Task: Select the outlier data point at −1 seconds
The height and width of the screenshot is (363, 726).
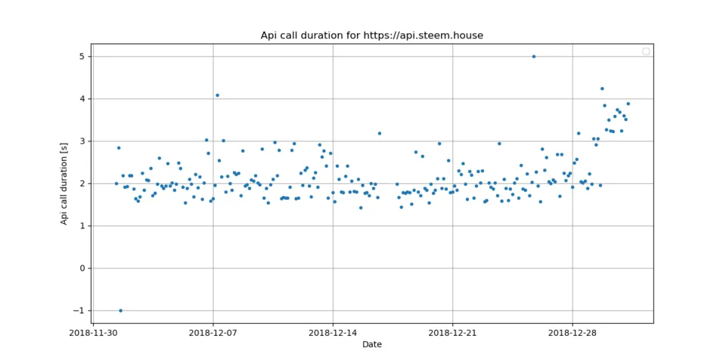Action: (x=120, y=311)
